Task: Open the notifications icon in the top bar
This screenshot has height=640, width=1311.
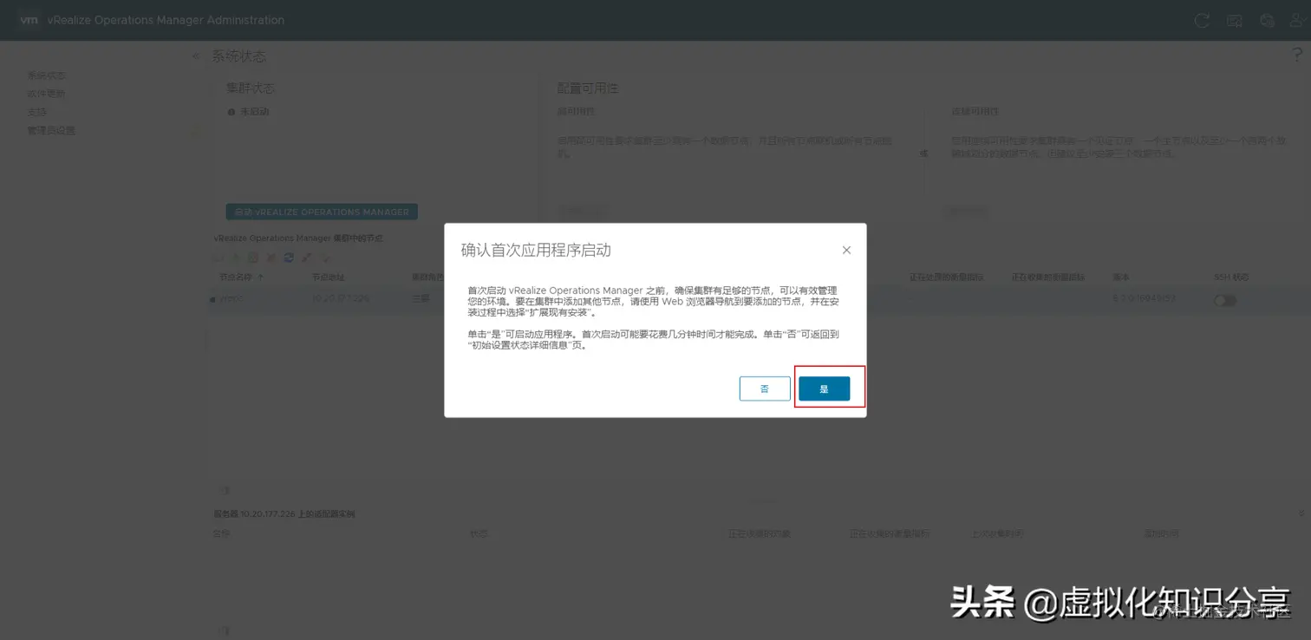Action: [x=1234, y=20]
